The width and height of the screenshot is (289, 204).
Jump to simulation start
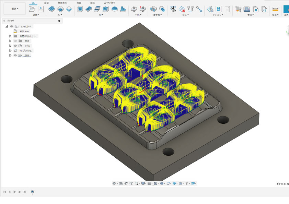4,192
